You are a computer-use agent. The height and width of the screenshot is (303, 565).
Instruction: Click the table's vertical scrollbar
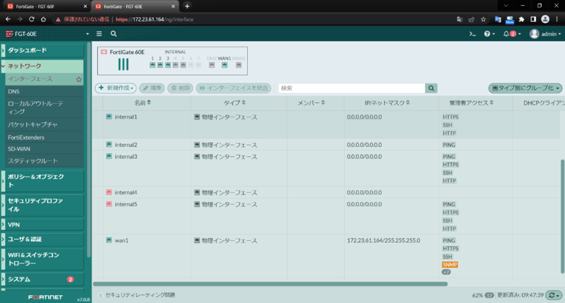click(x=563, y=216)
